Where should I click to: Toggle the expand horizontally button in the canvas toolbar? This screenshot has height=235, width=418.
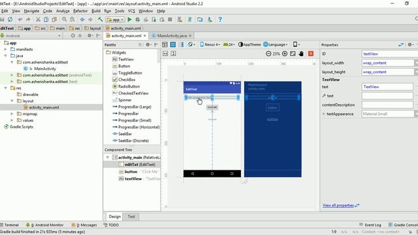pyautogui.click(x=165, y=54)
